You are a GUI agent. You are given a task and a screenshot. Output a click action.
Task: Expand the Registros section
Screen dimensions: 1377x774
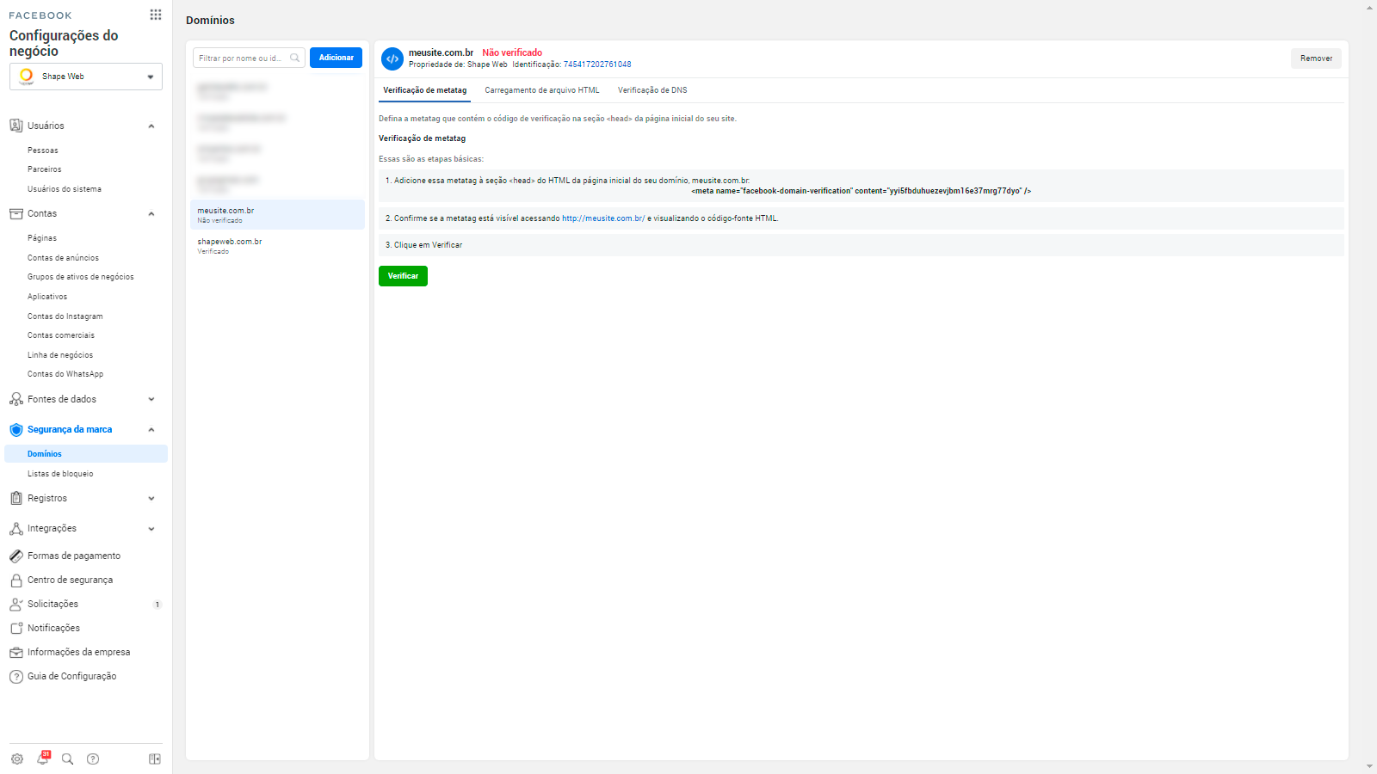(x=151, y=499)
